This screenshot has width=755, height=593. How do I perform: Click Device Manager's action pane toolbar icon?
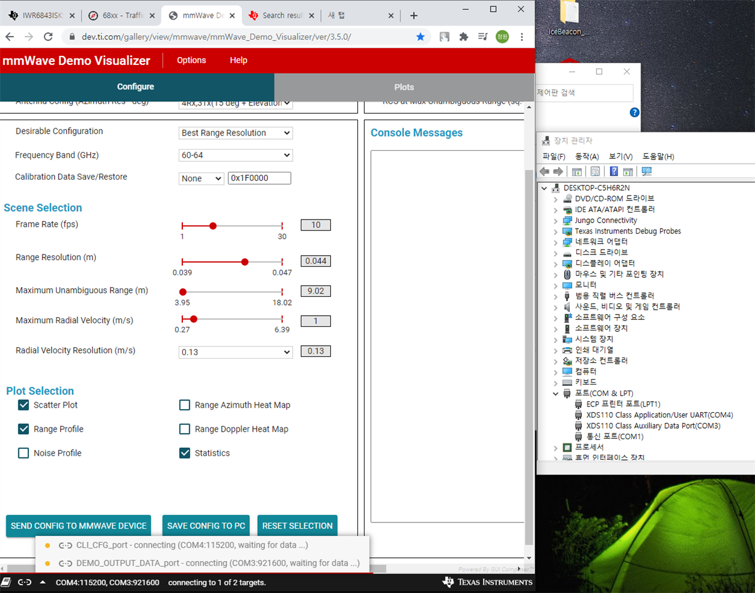click(x=627, y=172)
